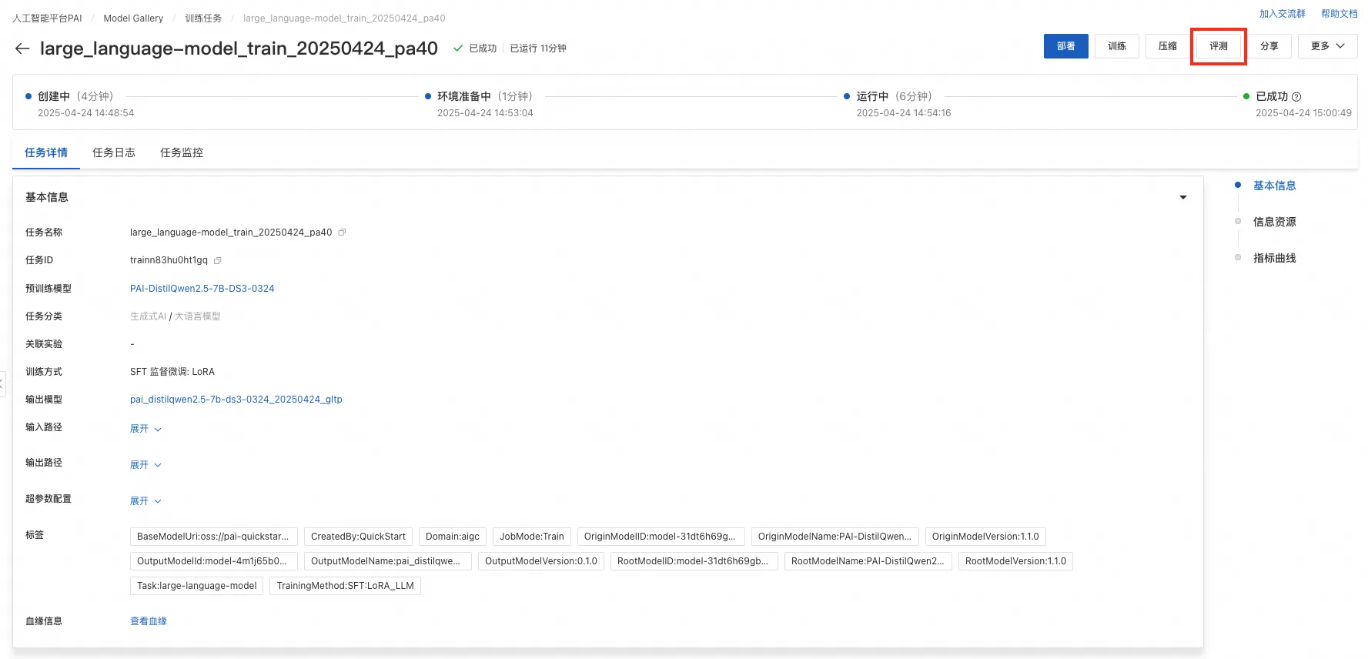Click the BaseModelUri tag

214,537
